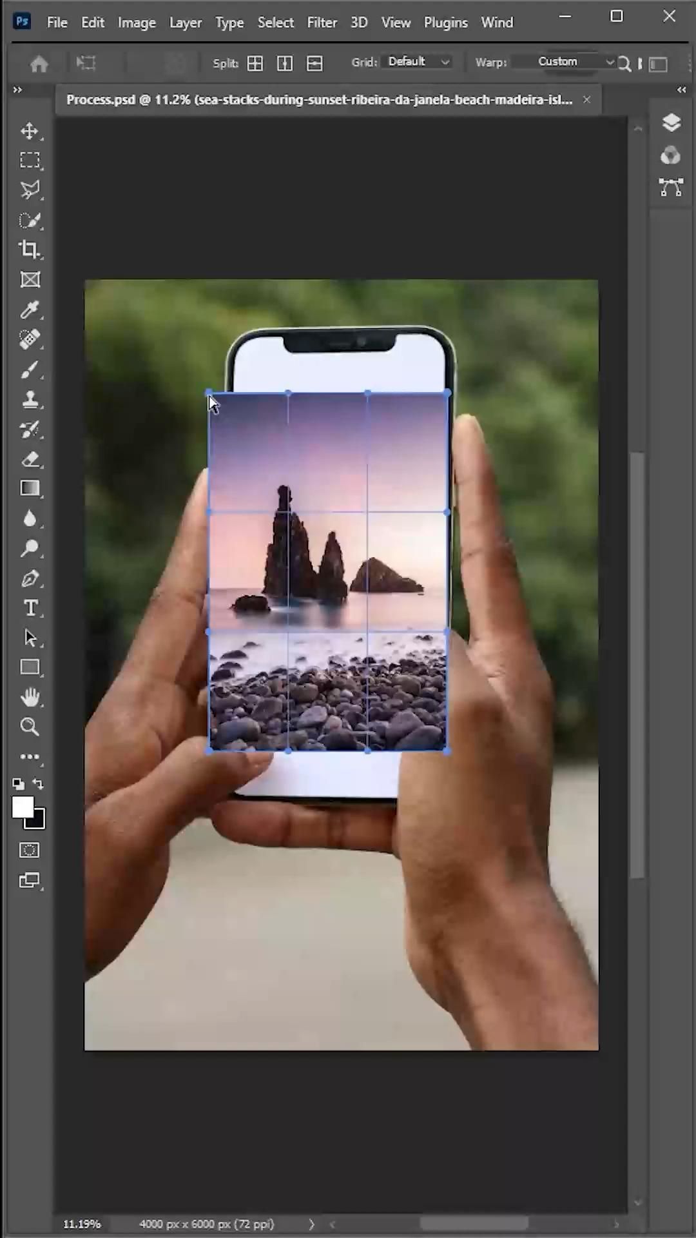Open the workspace switcher icon

(x=658, y=64)
